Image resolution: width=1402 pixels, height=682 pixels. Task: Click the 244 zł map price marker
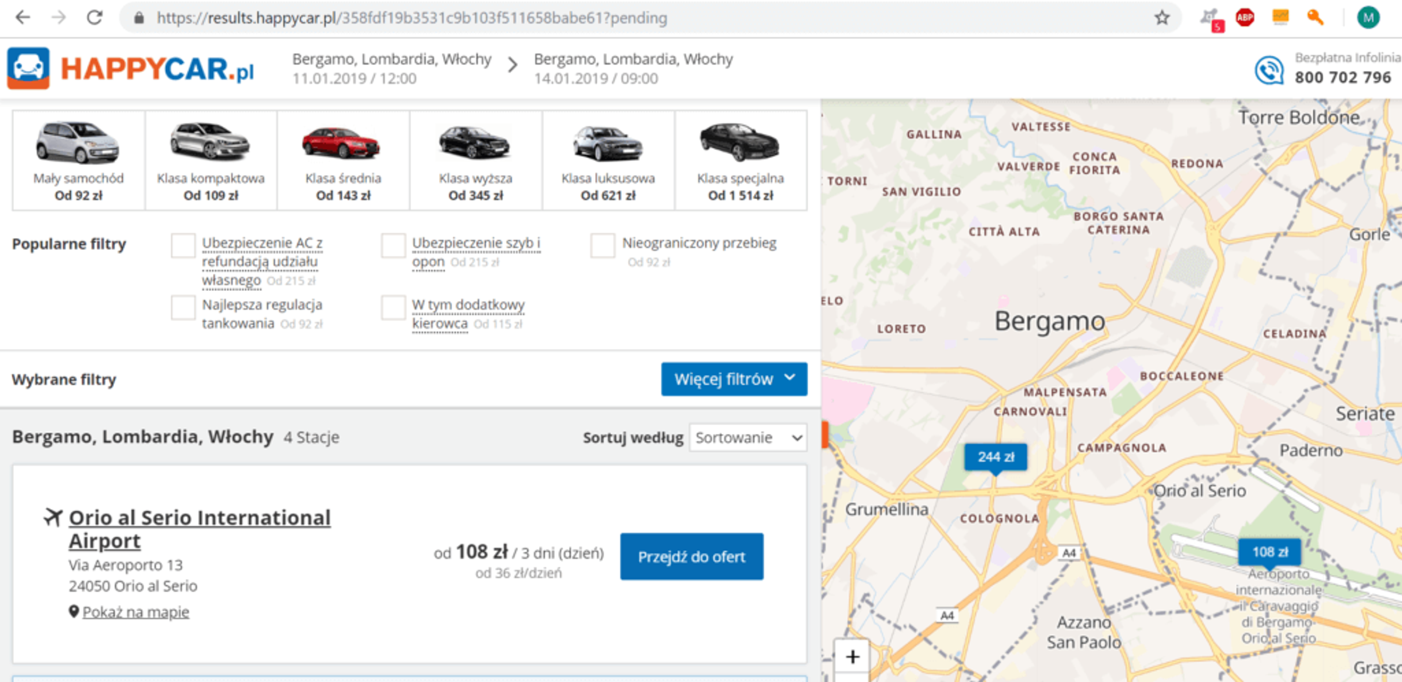click(x=995, y=457)
